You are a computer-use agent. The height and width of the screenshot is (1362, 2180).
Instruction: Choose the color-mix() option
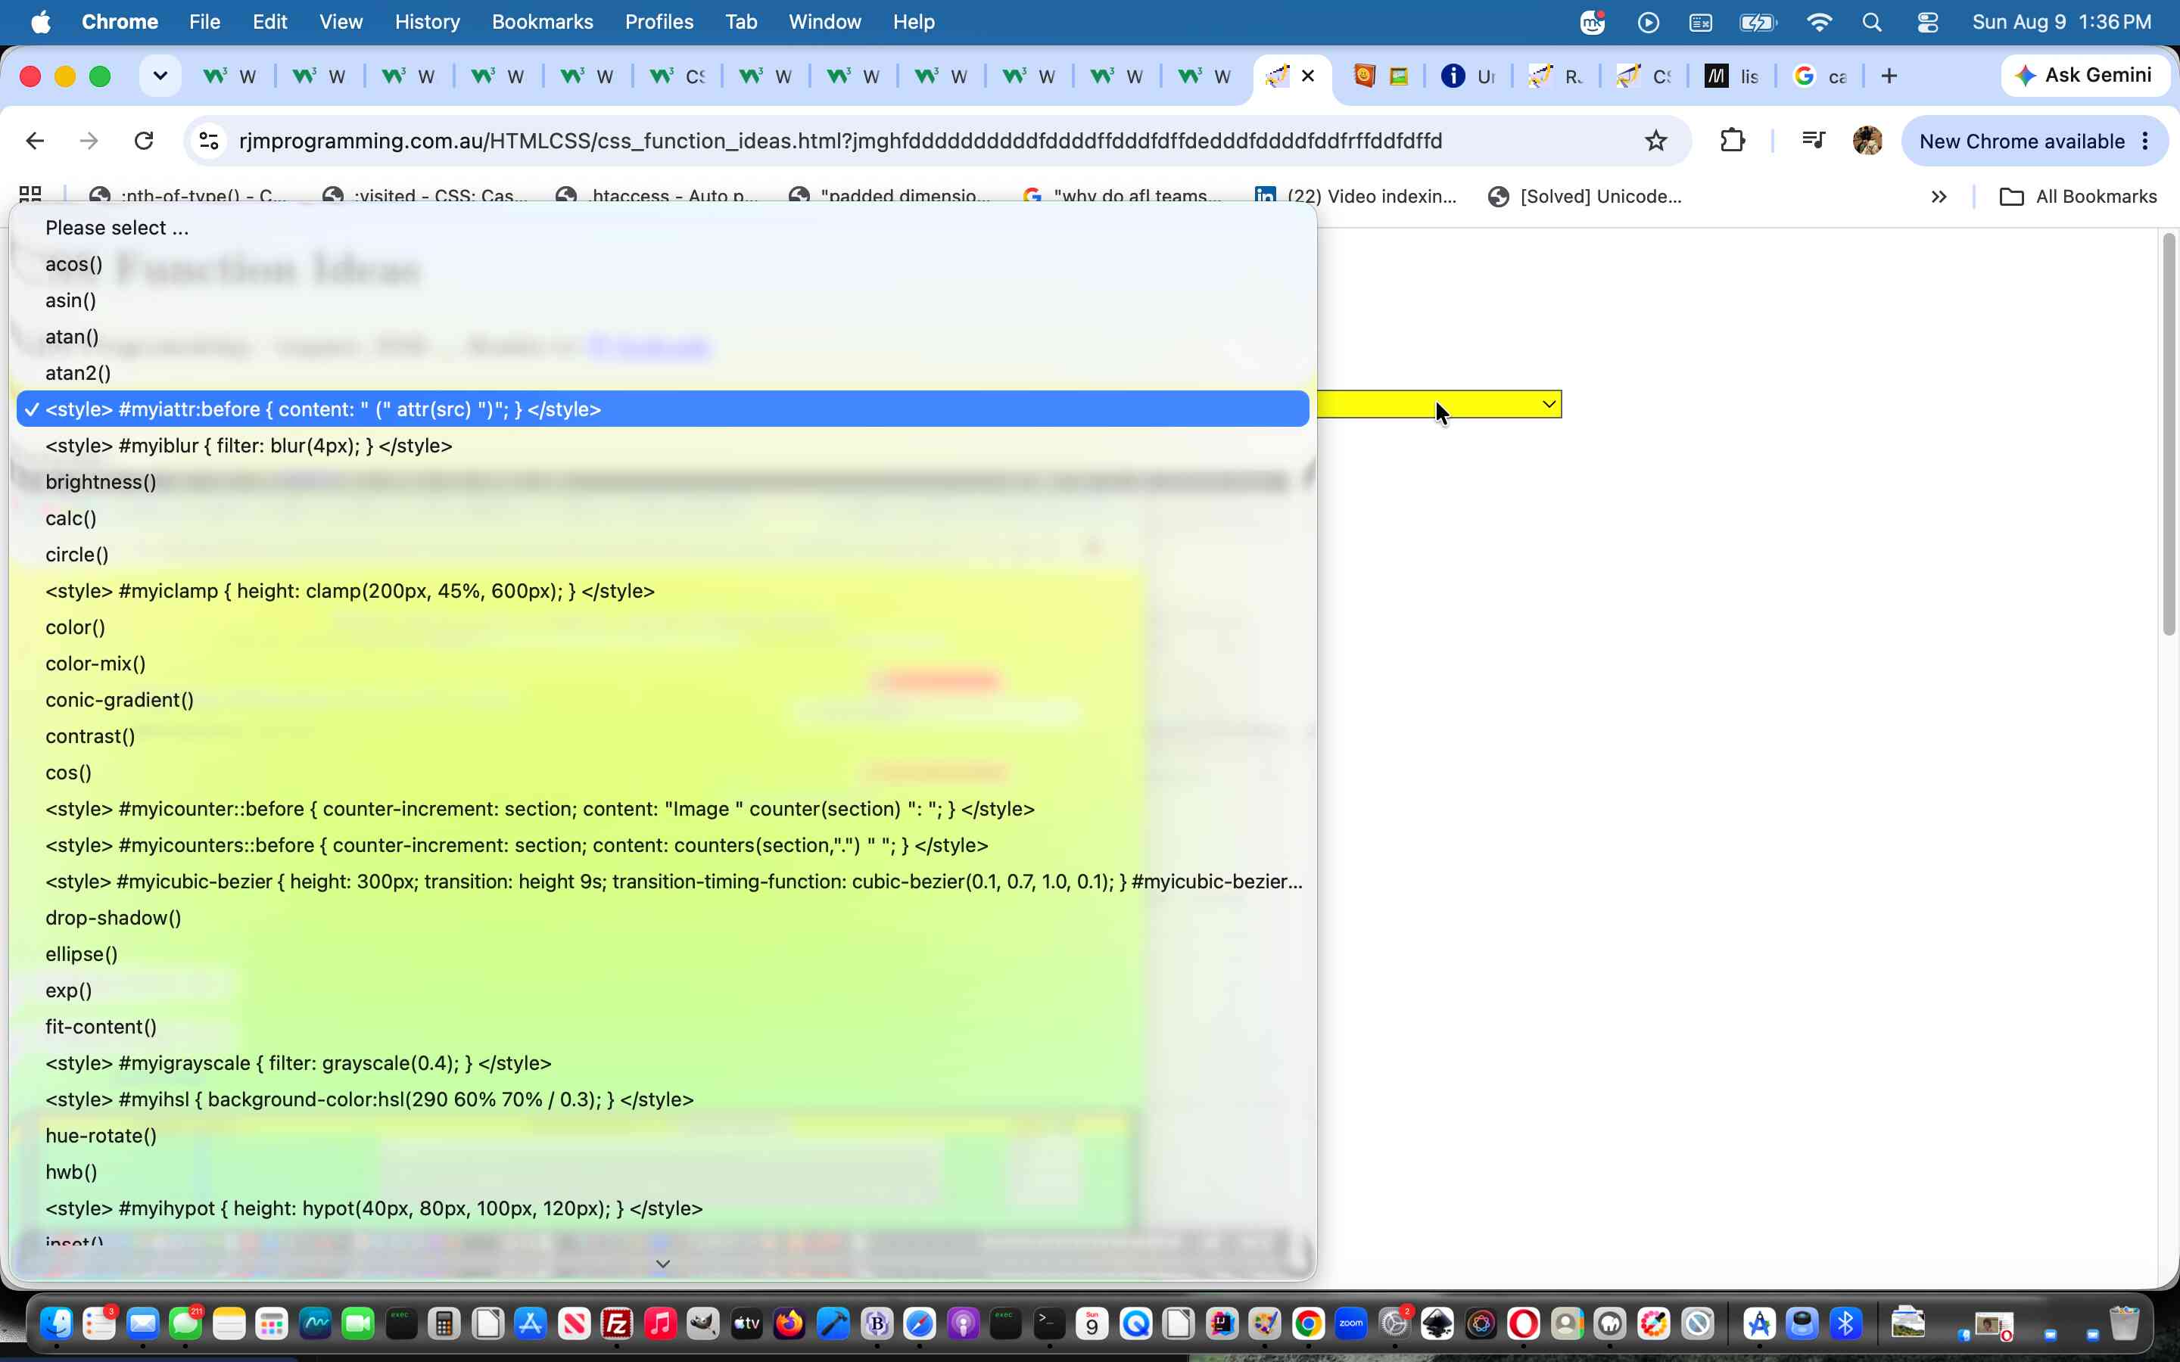pyautogui.click(x=663, y=664)
